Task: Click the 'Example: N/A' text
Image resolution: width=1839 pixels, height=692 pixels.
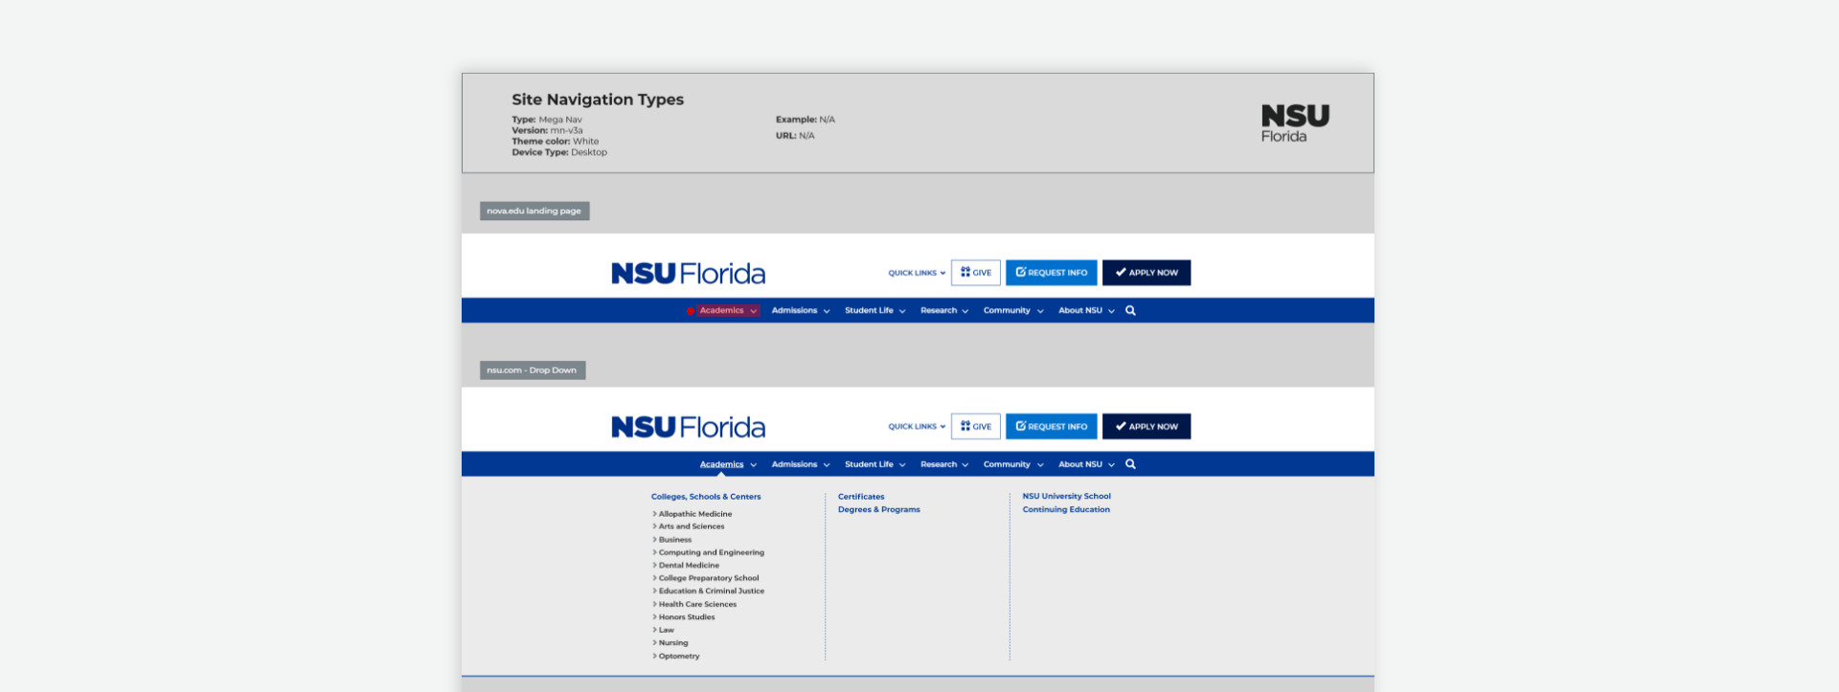Action: 806,120
